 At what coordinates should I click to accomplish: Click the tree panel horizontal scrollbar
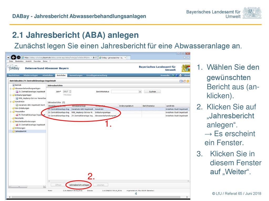coord(27,187)
